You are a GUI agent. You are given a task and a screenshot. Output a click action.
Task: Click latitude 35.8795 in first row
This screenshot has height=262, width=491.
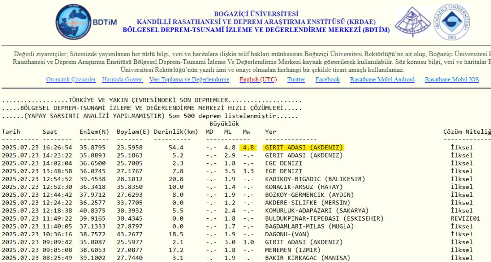(92, 148)
